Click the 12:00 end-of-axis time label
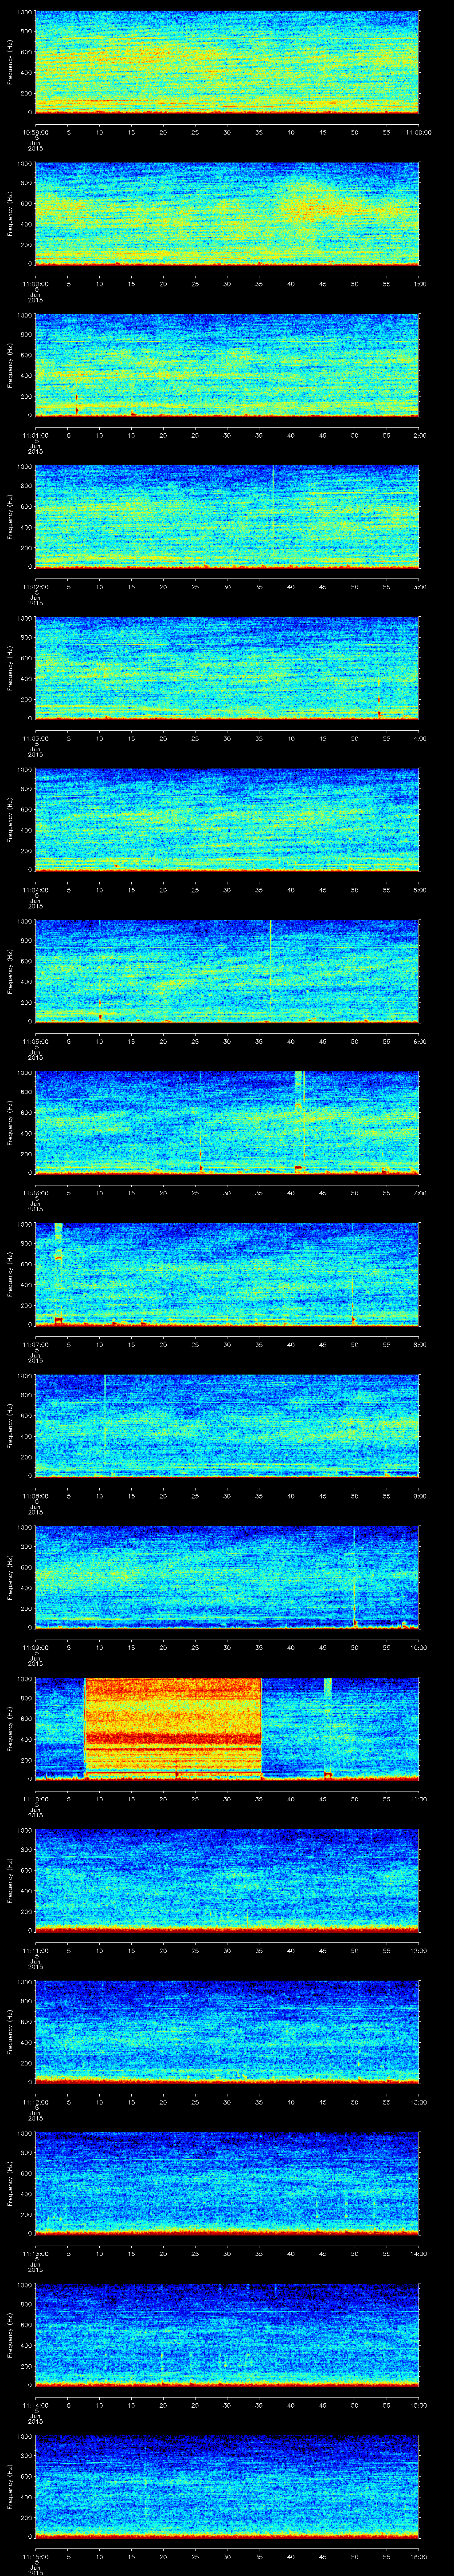The width and height of the screenshot is (454, 2576). (418, 1950)
